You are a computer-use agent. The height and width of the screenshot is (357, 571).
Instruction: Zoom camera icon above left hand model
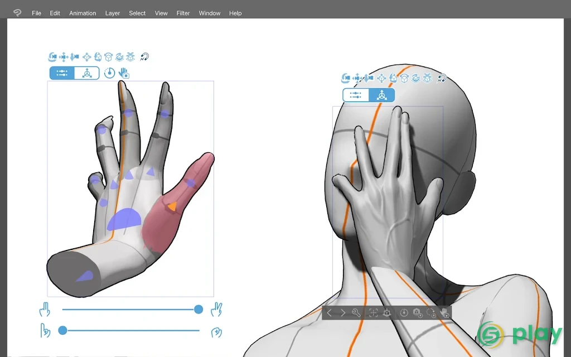point(74,57)
